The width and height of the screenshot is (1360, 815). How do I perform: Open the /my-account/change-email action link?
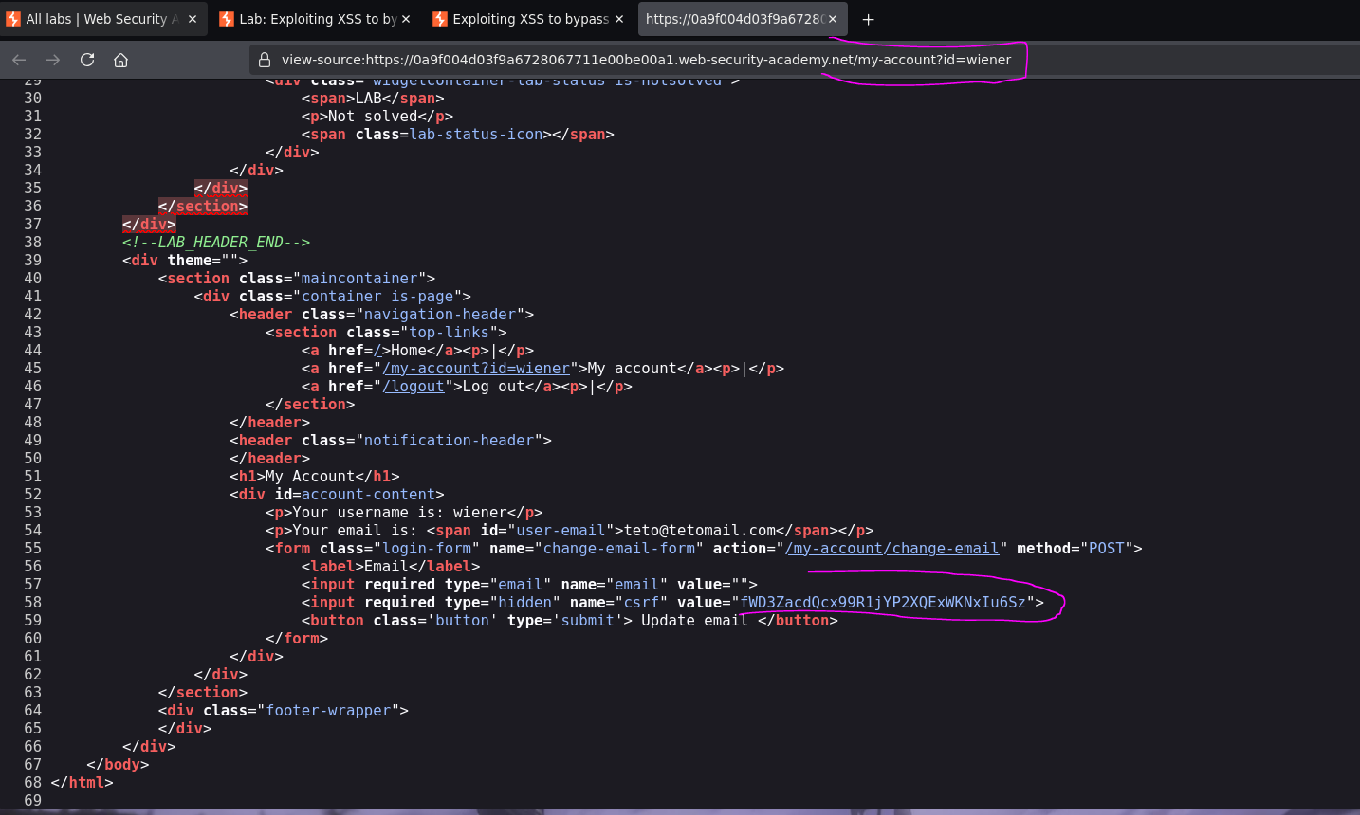coord(892,548)
